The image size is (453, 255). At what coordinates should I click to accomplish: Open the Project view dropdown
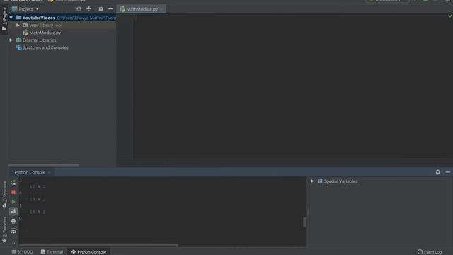(x=38, y=9)
